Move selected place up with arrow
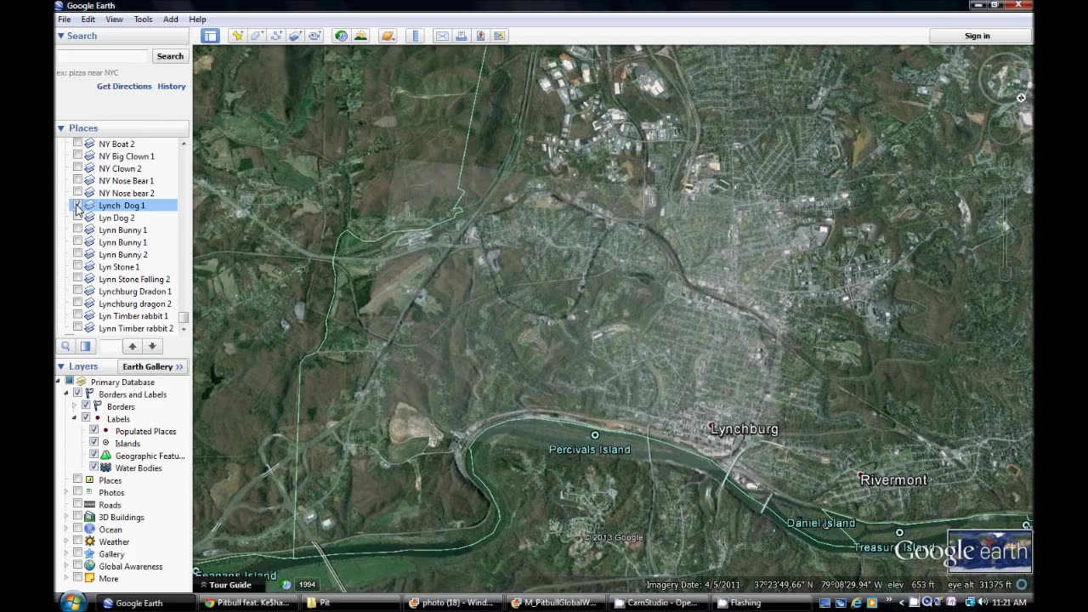This screenshot has width=1088, height=612. pos(132,346)
